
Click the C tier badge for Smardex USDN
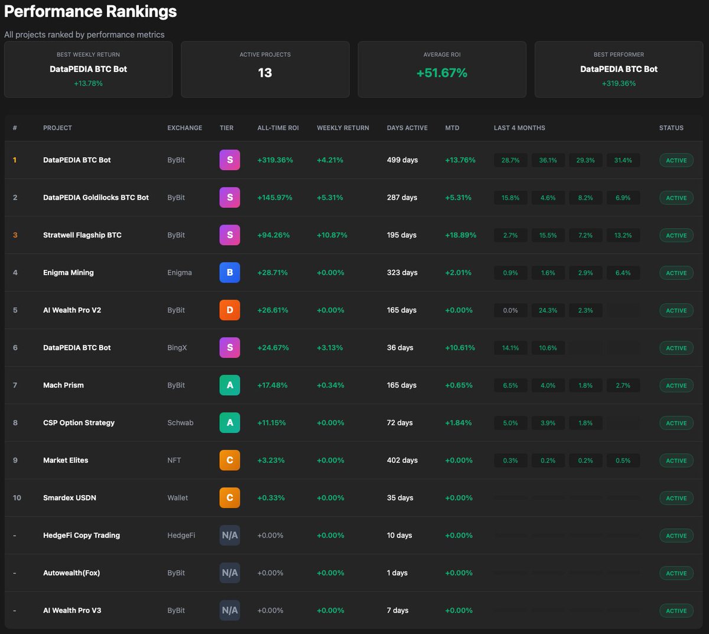(230, 498)
